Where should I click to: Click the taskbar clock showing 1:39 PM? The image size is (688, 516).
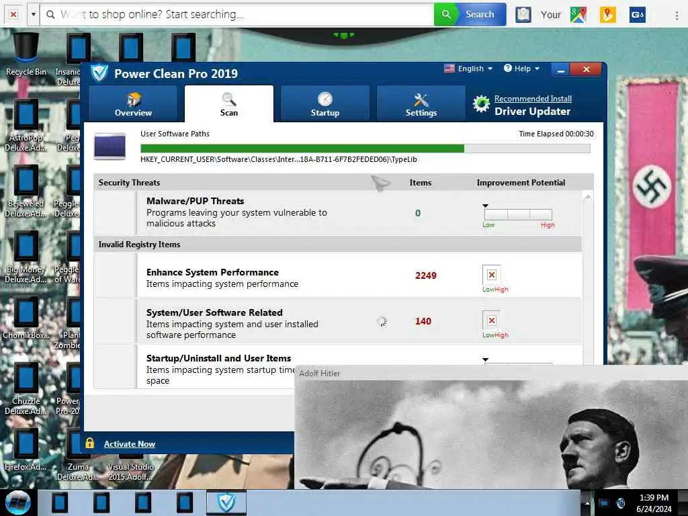click(654, 503)
